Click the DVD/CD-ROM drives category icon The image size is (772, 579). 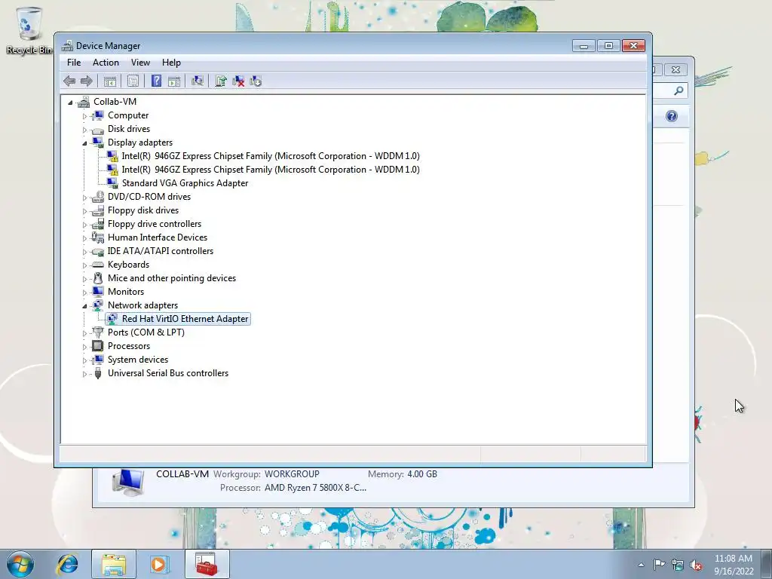[x=98, y=197]
